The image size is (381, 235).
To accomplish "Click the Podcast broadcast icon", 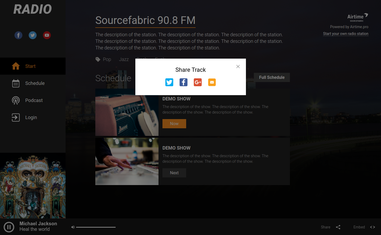I will 16,100.
